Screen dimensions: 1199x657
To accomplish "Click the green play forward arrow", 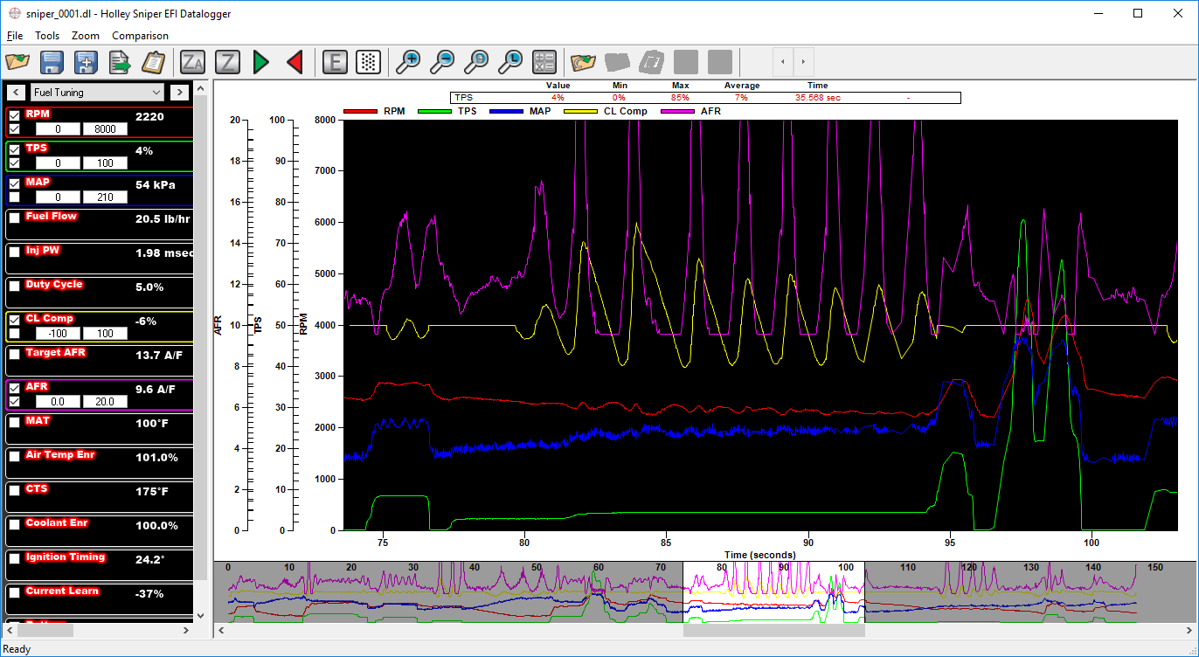I will pyautogui.click(x=260, y=62).
